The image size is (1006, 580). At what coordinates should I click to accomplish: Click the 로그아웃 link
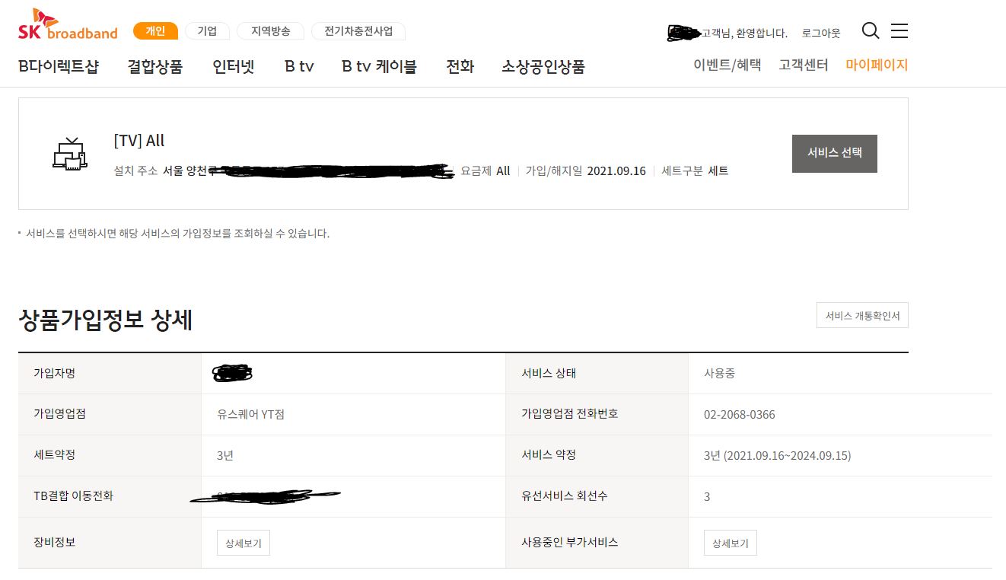tap(821, 33)
